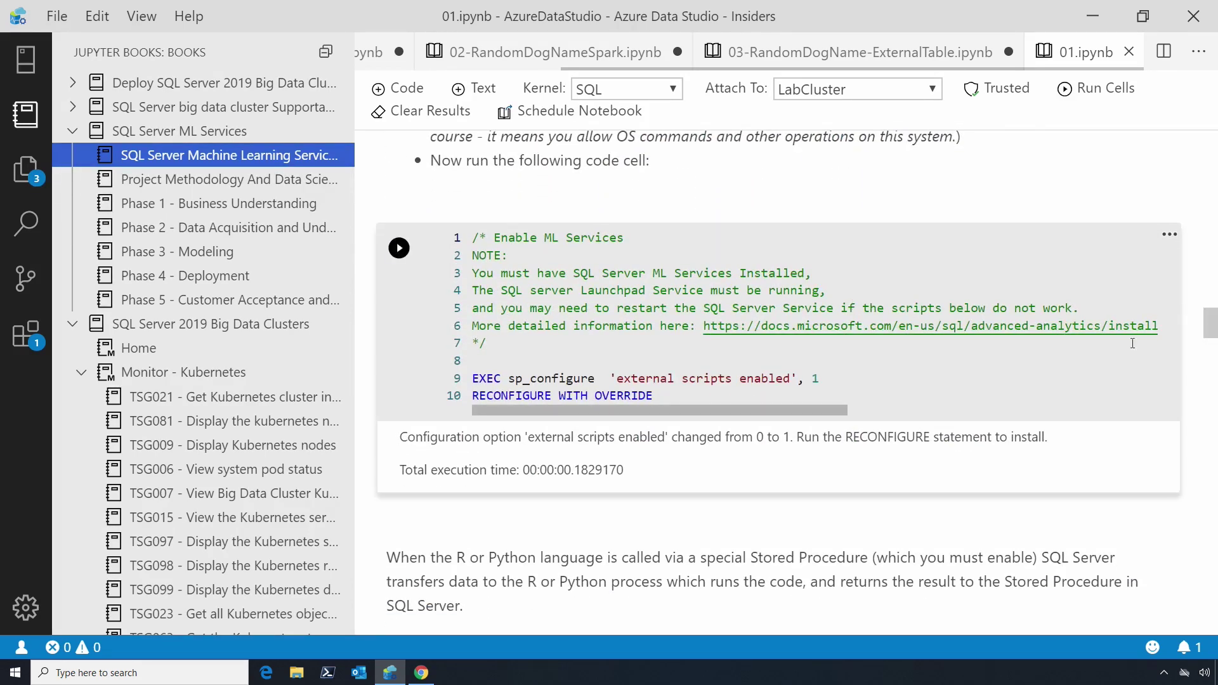Add a new Code cell

tap(397, 88)
